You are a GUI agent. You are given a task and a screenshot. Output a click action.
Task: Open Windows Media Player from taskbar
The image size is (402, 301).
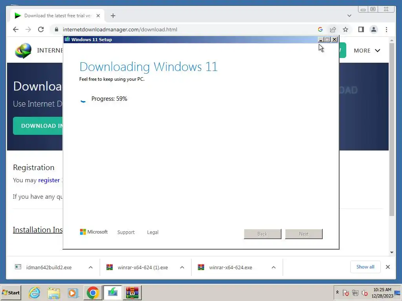[x=73, y=292]
